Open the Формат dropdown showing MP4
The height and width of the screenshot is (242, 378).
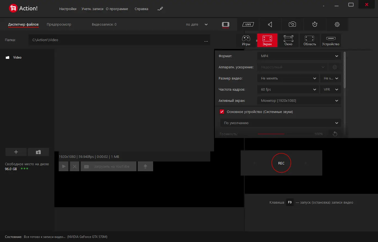(299, 56)
